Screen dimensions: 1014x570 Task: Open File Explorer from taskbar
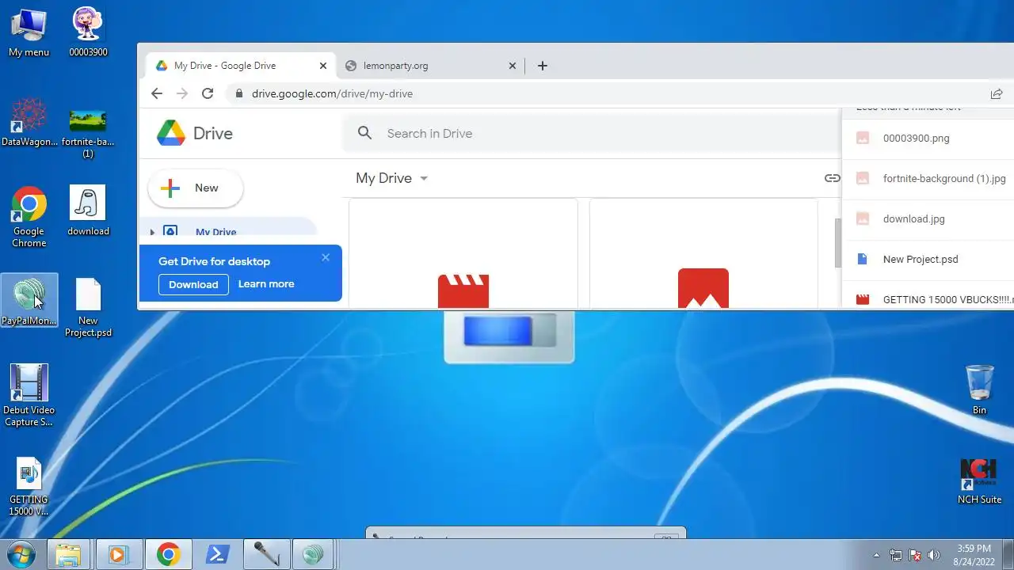point(69,554)
